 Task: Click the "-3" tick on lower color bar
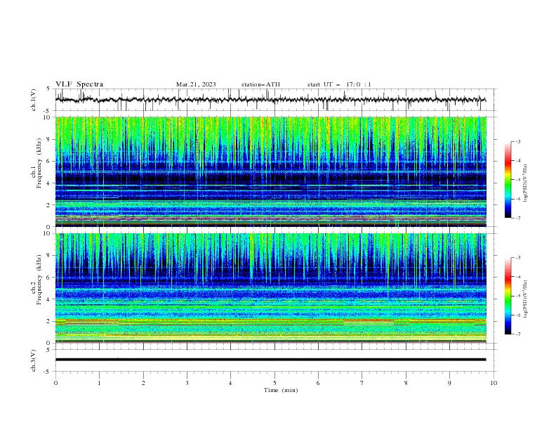point(517,258)
